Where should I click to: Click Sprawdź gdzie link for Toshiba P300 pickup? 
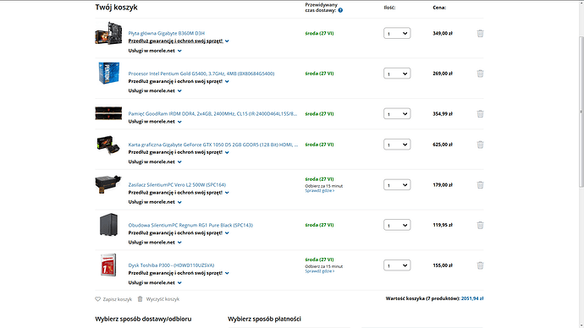pos(320,271)
